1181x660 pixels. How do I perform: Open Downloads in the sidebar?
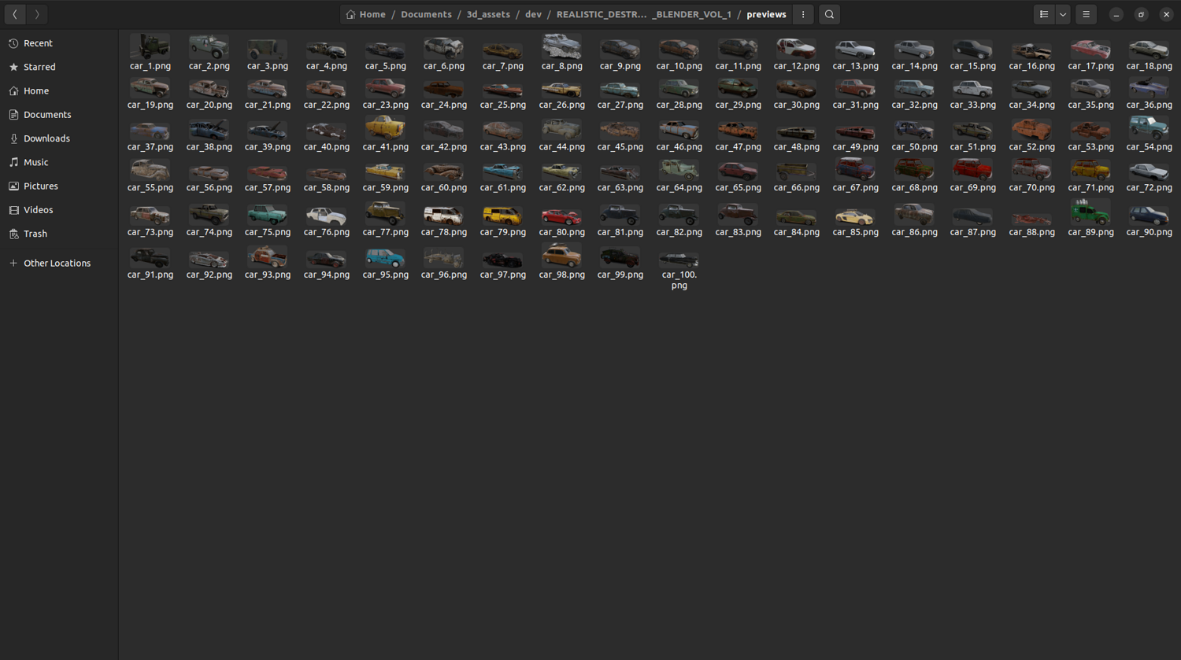click(59, 138)
